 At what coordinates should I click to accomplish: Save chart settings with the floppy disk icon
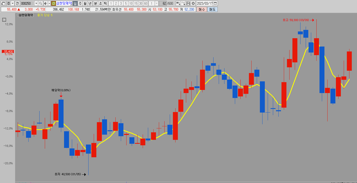(x=188, y=3)
